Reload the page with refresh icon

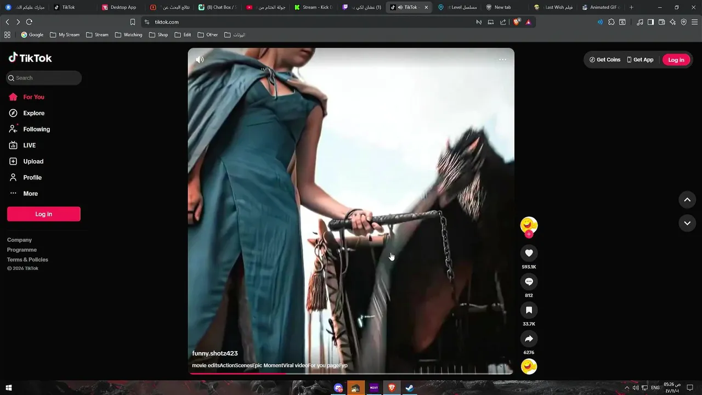click(29, 22)
